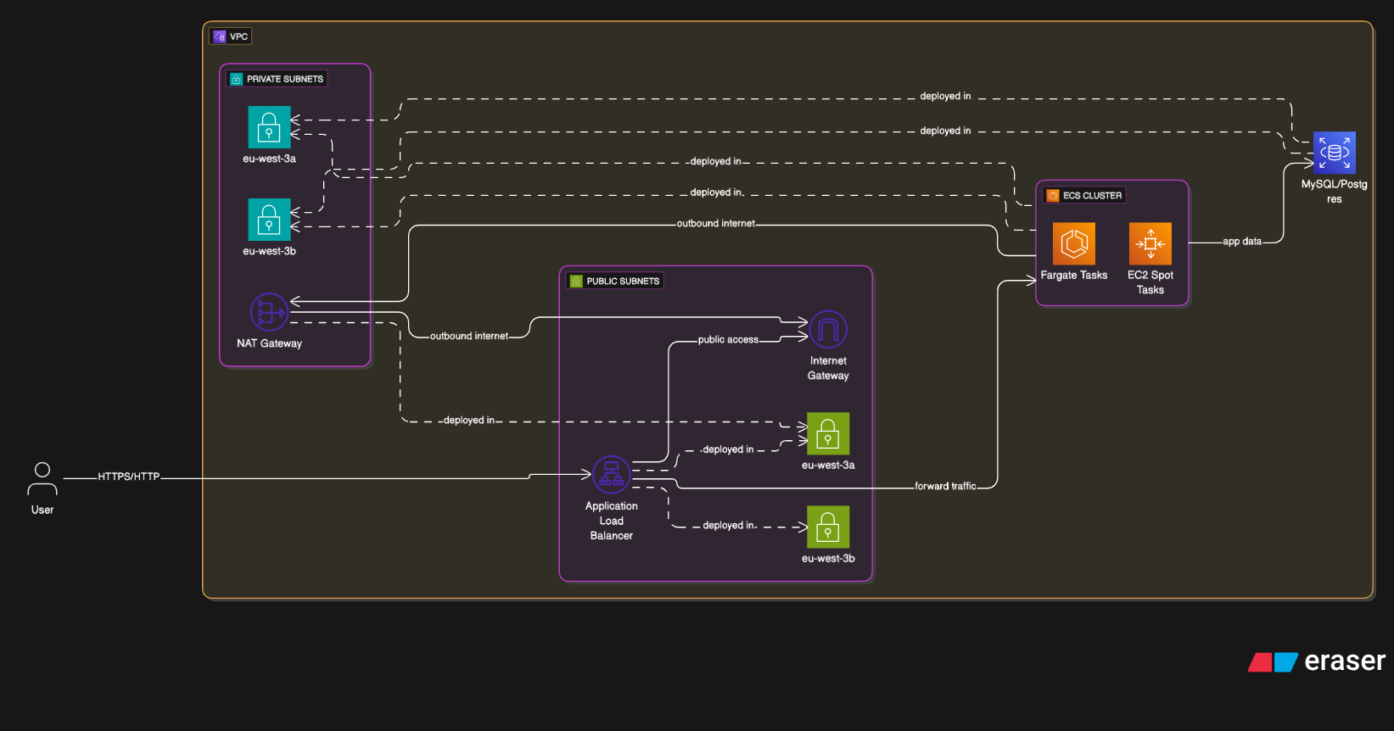Click the Fargate Tasks icon
The width and height of the screenshot is (1394, 731).
tap(1073, 244)
